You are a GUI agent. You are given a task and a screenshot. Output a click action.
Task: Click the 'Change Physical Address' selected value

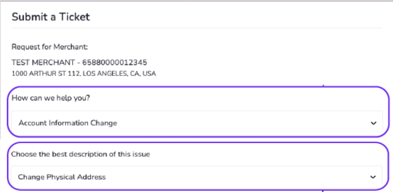(62, 177)
